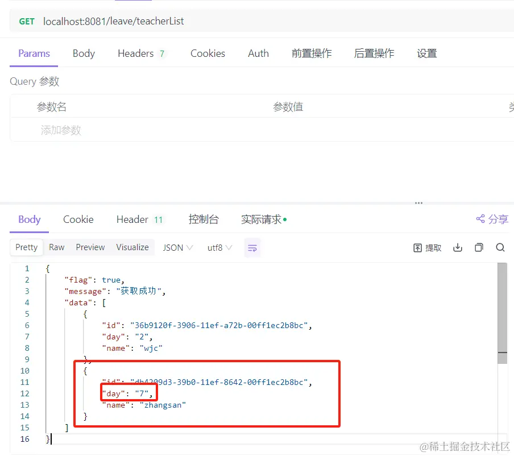Copy the response with the copy icon
The image size is (514, 456).
[479, 248]
